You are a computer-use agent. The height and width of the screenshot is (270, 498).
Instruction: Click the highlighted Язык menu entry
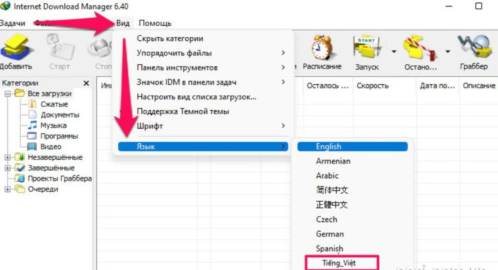tap(203, 146)
